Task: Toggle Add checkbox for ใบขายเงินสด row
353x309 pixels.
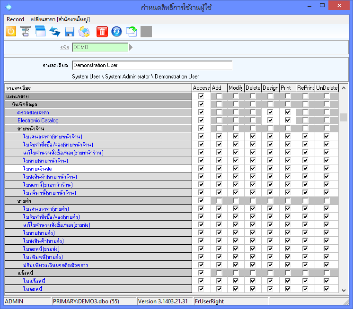Action: (x=219, y=169)
